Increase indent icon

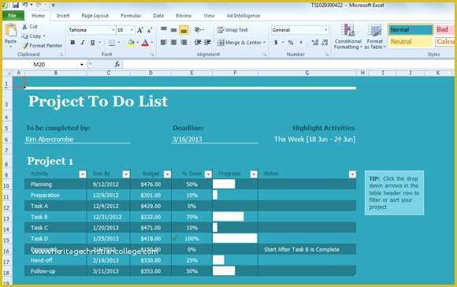click(x=207, y=43)
